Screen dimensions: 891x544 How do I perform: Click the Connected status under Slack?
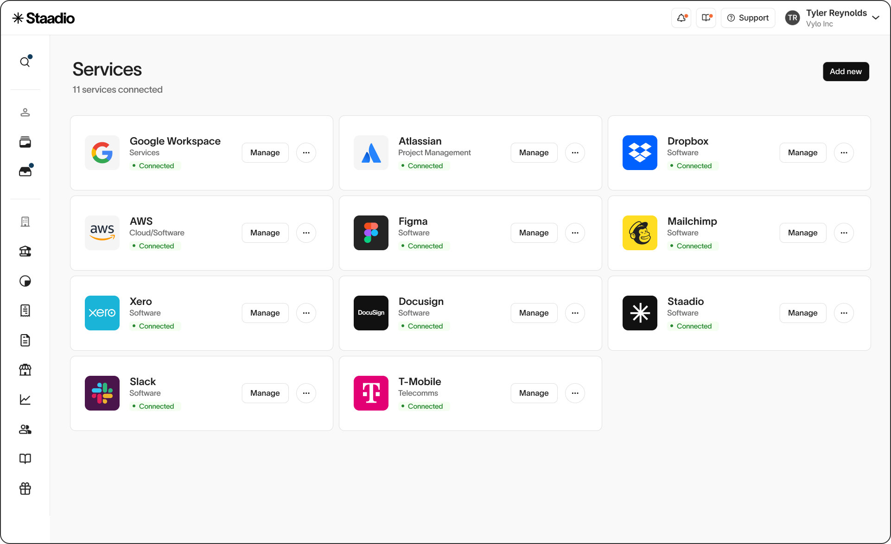(x=155, y=406)
